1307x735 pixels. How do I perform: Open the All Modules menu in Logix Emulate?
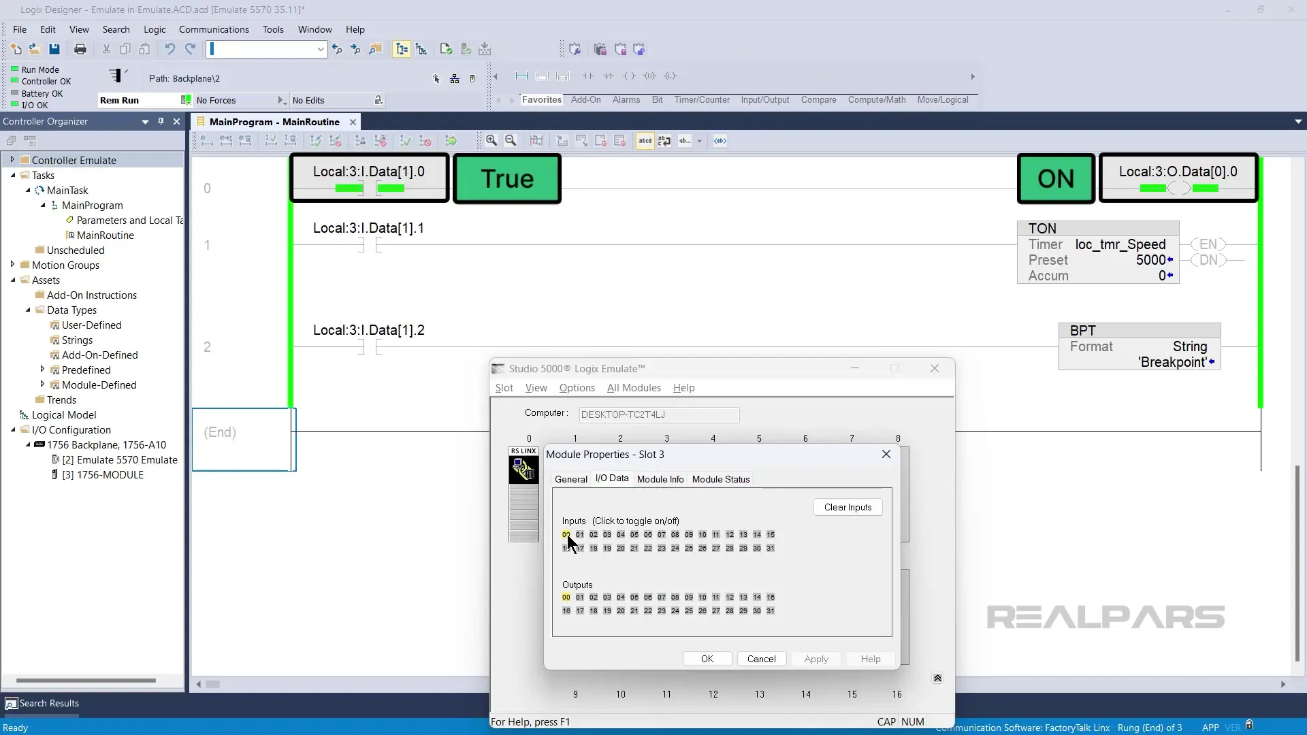pyautogui.click(x=634, y=388)
